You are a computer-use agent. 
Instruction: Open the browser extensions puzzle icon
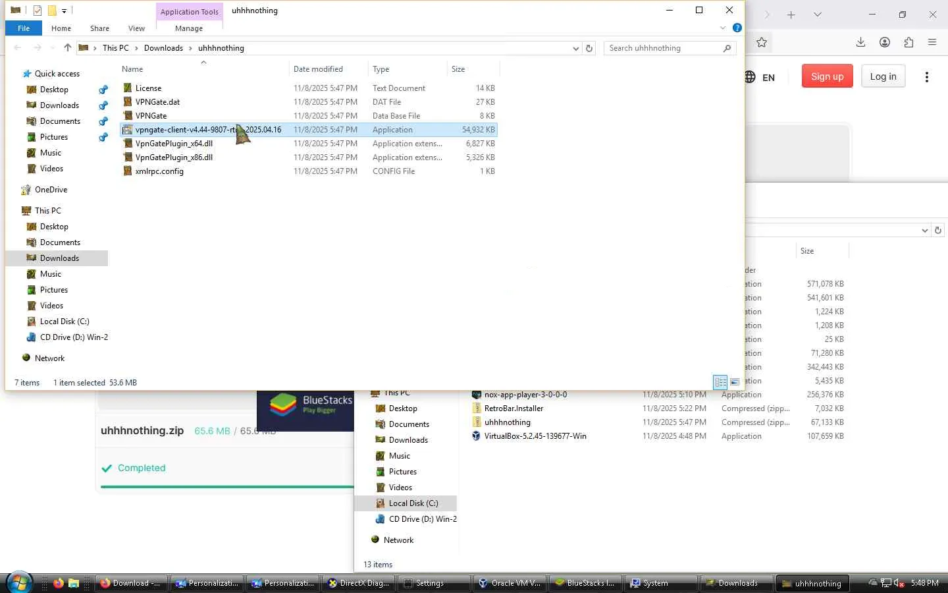(x=908, y=42)
